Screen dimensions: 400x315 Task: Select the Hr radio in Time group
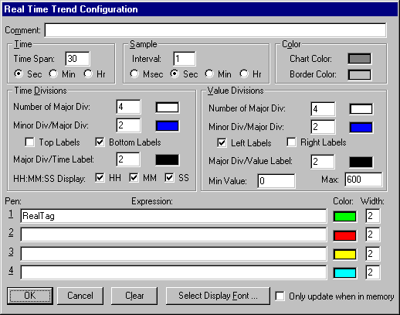coord(88,74)
